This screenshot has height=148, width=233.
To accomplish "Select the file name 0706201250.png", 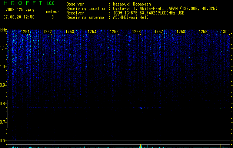I will [19, 10].
